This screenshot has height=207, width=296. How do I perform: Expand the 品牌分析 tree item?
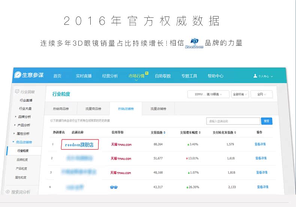click(16, 117)
